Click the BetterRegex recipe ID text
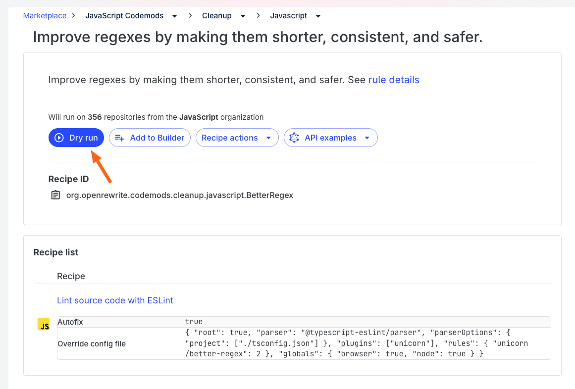 click(180, 195)
